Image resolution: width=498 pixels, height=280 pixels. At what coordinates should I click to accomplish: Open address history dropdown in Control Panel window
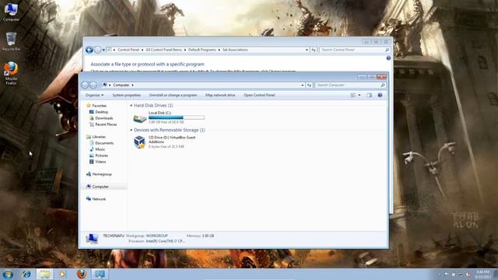(x=307, y=50)
